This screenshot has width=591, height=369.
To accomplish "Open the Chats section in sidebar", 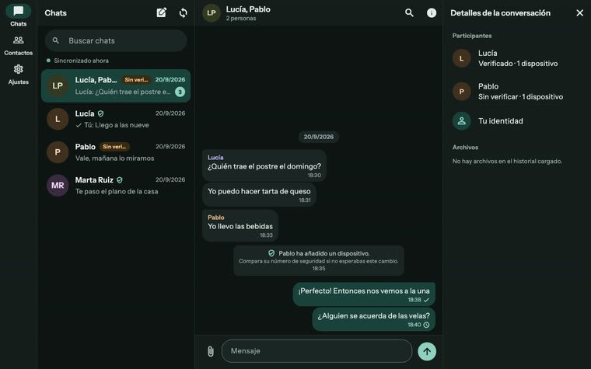I will [x=18, y=16].
